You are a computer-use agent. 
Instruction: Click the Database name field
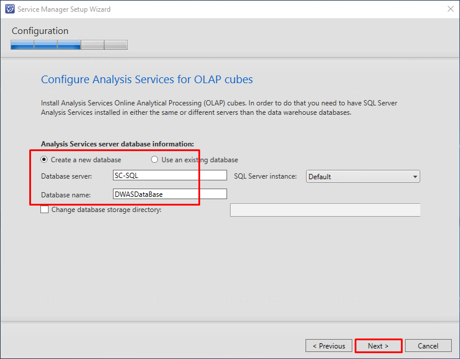point(170,194)
